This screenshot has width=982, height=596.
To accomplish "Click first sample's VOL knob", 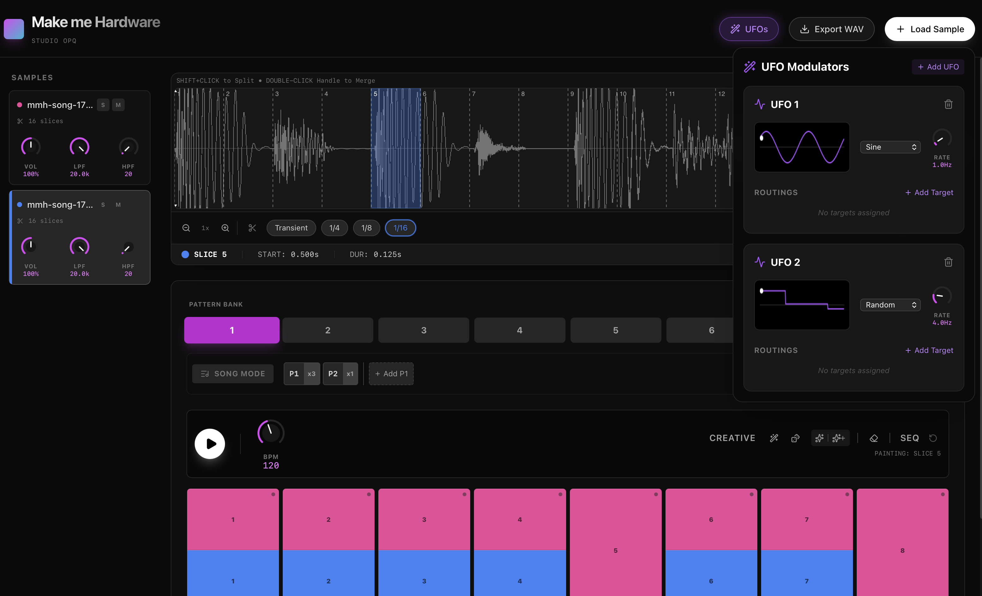I will (x=31, y=147).
